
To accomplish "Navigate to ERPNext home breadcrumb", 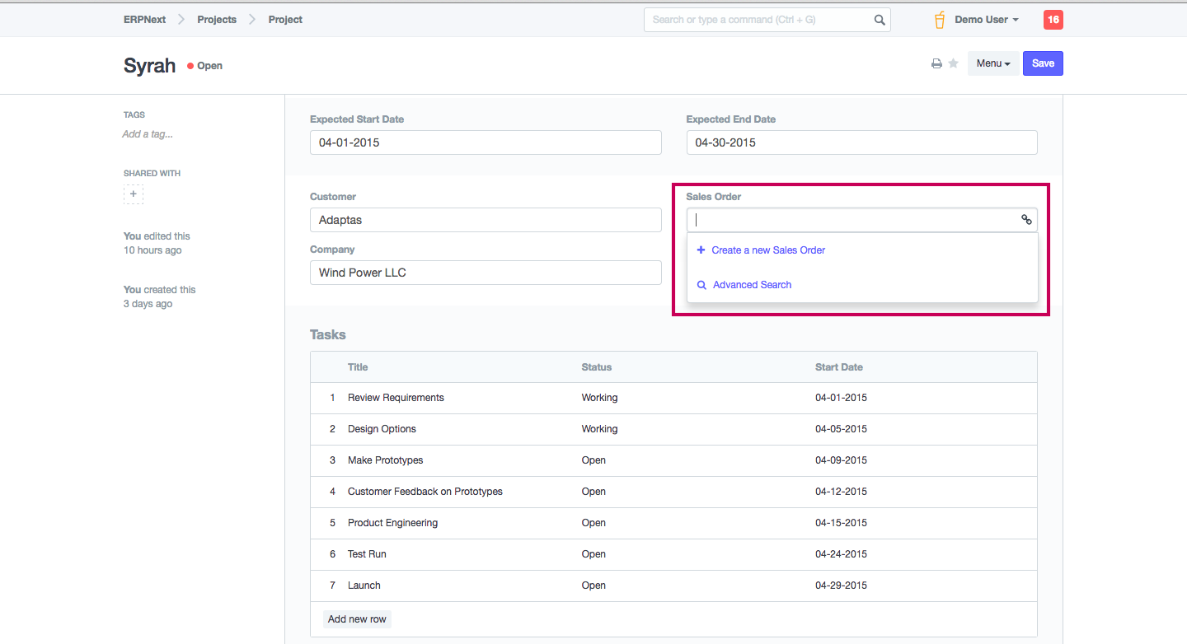I will coord(144,20).
